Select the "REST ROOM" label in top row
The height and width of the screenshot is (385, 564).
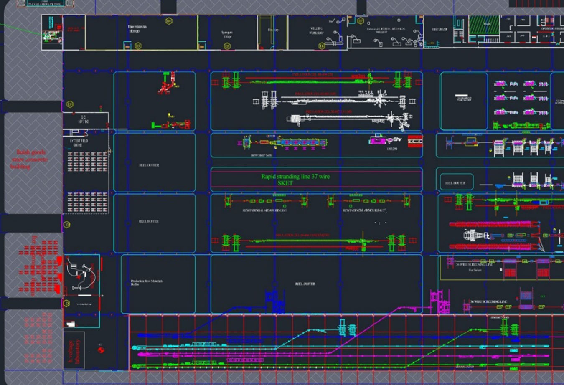coord(440,30)
